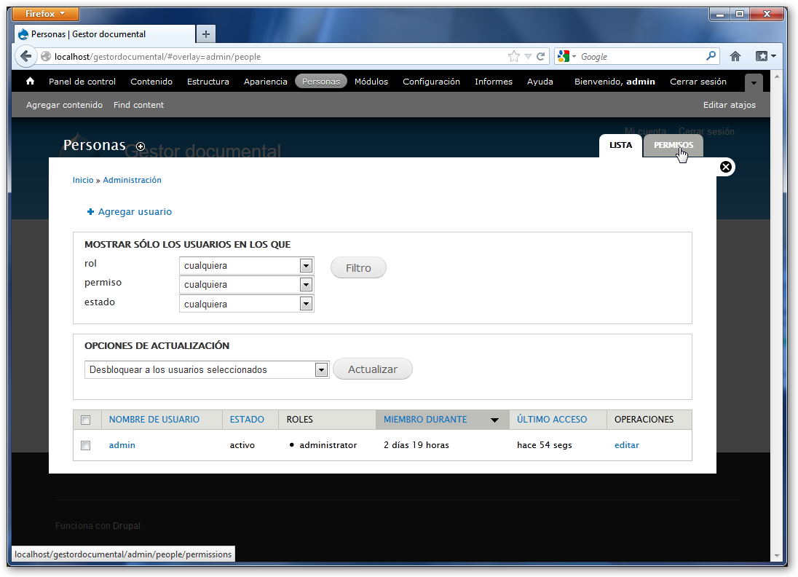
Task: Reload the page with the refresh icon
Action: (x=541, y=56)
